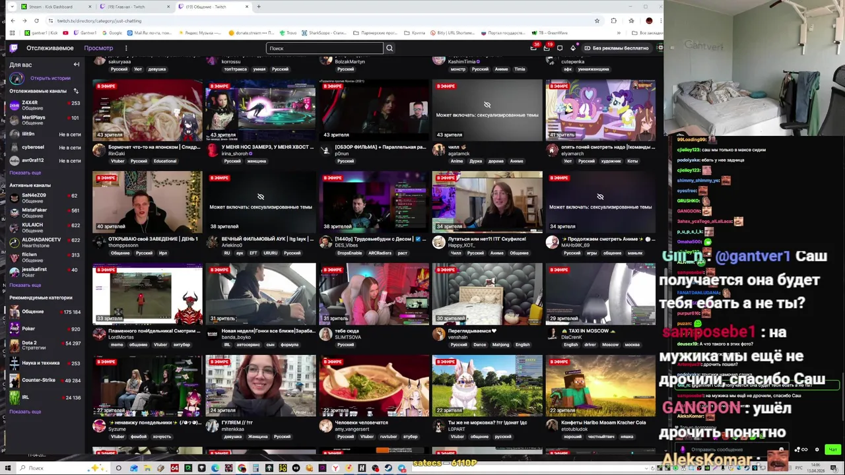Open the three-dot more menu beside Просмотр
Viewport: 845px width, 475px height.
pos(125,48)
